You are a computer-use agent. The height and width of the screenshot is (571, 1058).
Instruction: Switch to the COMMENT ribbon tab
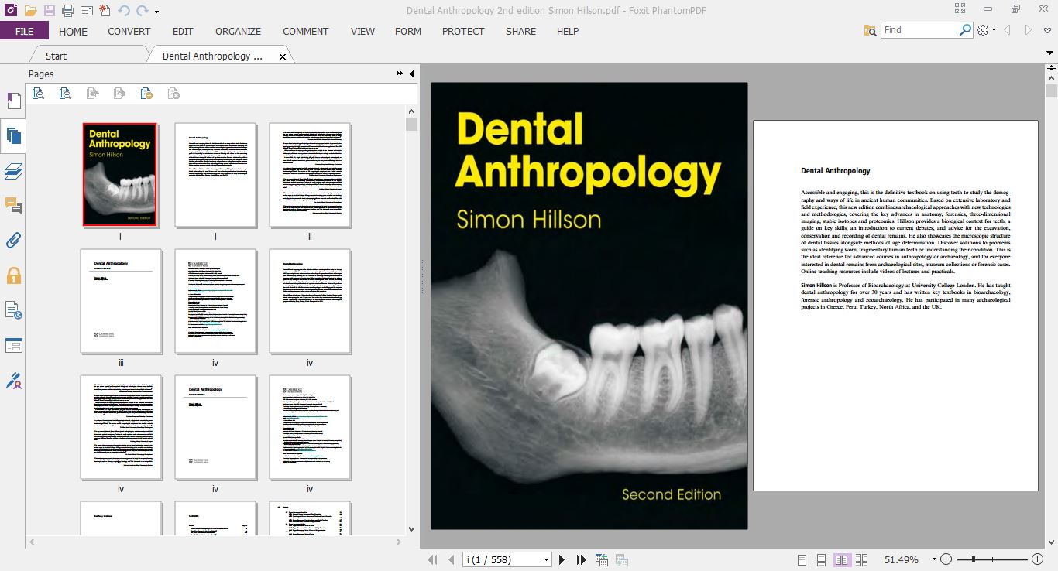point(306,31)
